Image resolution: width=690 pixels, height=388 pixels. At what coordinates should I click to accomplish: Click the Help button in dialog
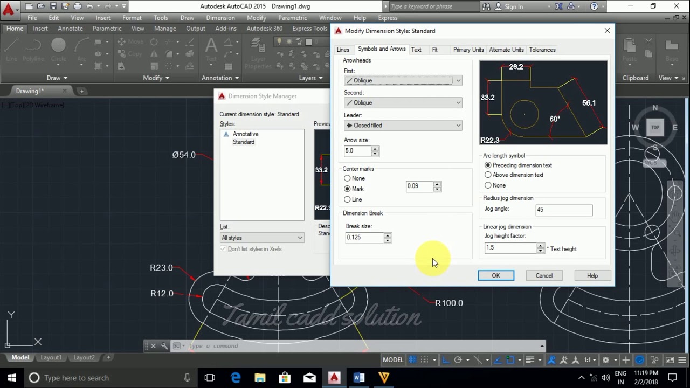[592, 276]
